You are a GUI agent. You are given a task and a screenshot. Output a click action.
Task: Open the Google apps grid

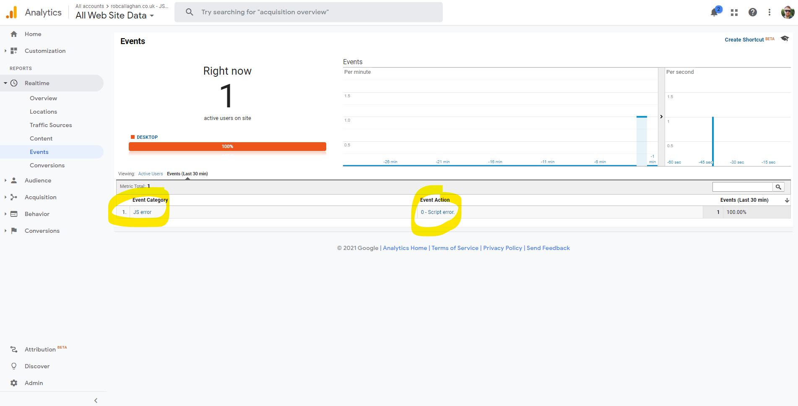(734, 12)
